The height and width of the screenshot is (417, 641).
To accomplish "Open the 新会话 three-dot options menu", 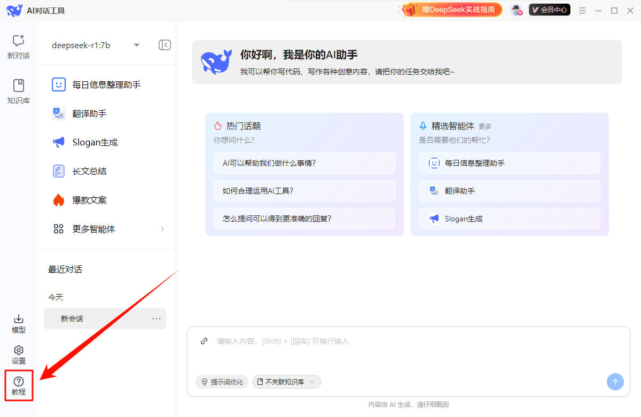I will coord(157,319).
